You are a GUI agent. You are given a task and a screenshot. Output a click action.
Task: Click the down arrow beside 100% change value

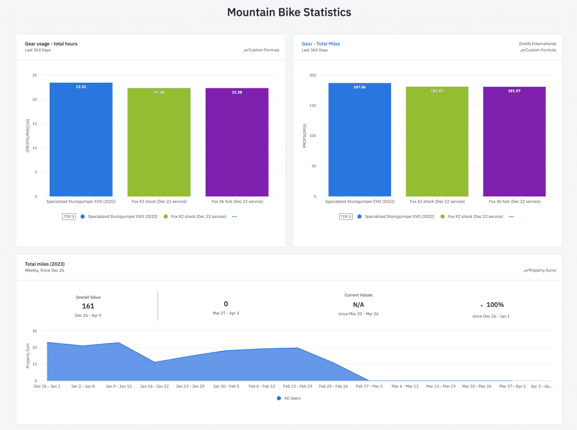pyautogui.click(x=482, y=306)
